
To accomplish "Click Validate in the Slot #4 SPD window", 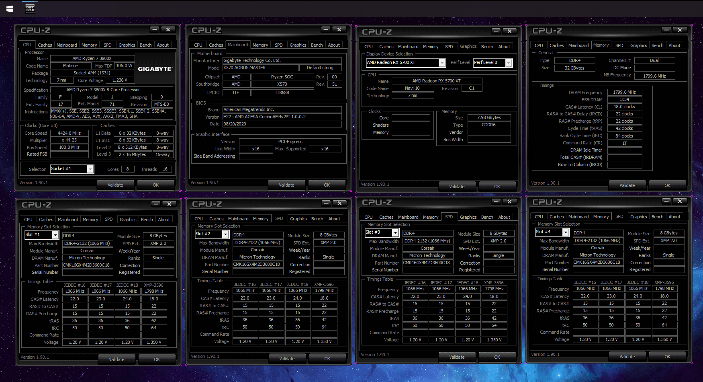I will [627, 357].
